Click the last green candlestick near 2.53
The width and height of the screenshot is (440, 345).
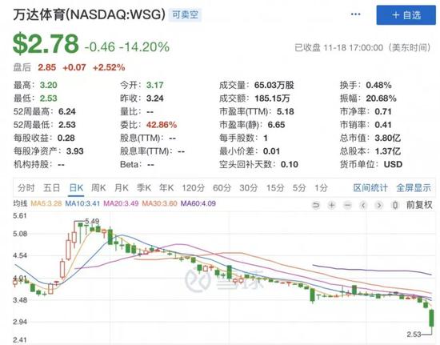click(431, 318)
